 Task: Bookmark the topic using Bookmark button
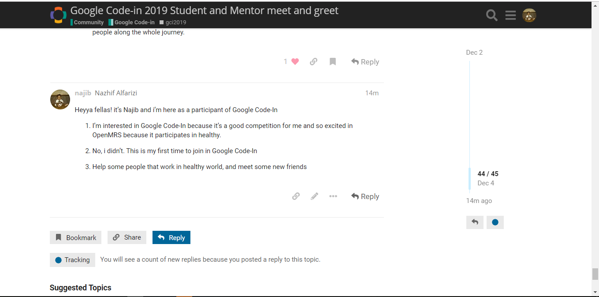click(x=75, y=237)
